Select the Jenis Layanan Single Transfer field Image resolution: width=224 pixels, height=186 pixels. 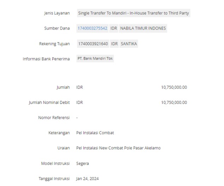click(134, 13)
